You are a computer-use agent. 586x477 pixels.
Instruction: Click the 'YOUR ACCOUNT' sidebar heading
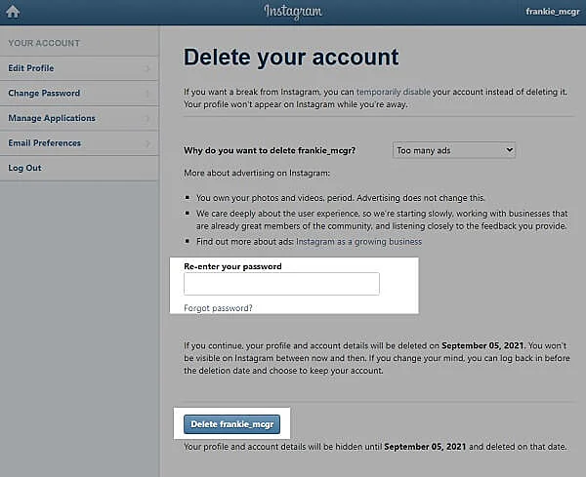coord(44,43)
